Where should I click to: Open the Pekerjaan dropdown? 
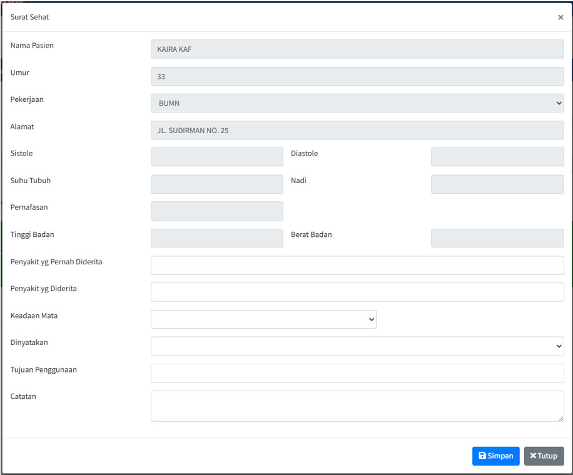(357, 103)
